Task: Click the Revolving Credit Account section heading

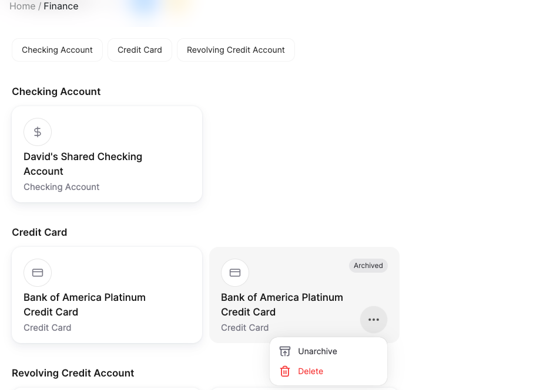Action: 73,373
